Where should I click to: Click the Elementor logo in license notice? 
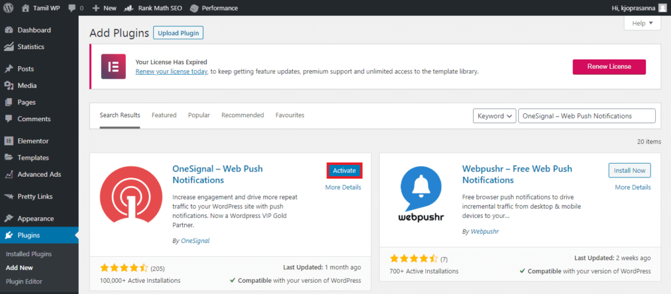click(113, 67)
